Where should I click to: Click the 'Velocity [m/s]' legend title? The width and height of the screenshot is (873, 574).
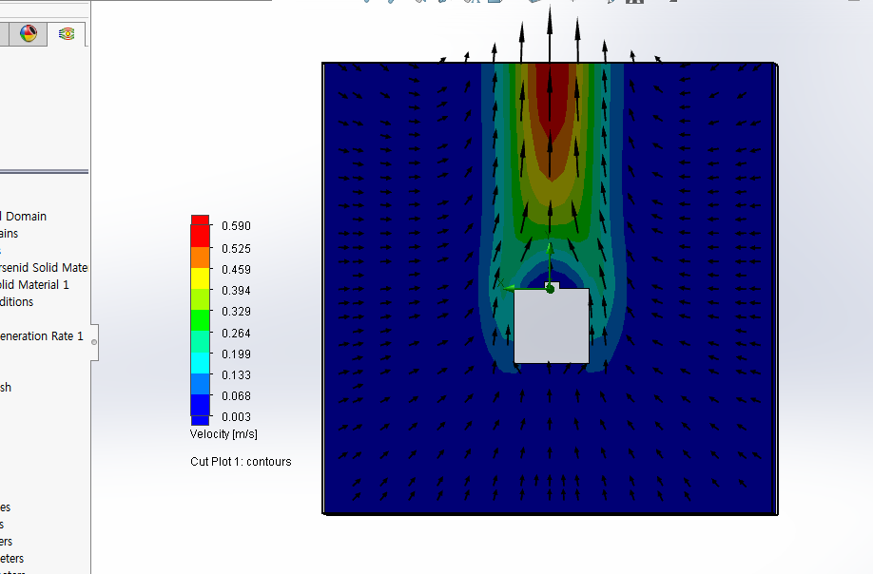223,434
